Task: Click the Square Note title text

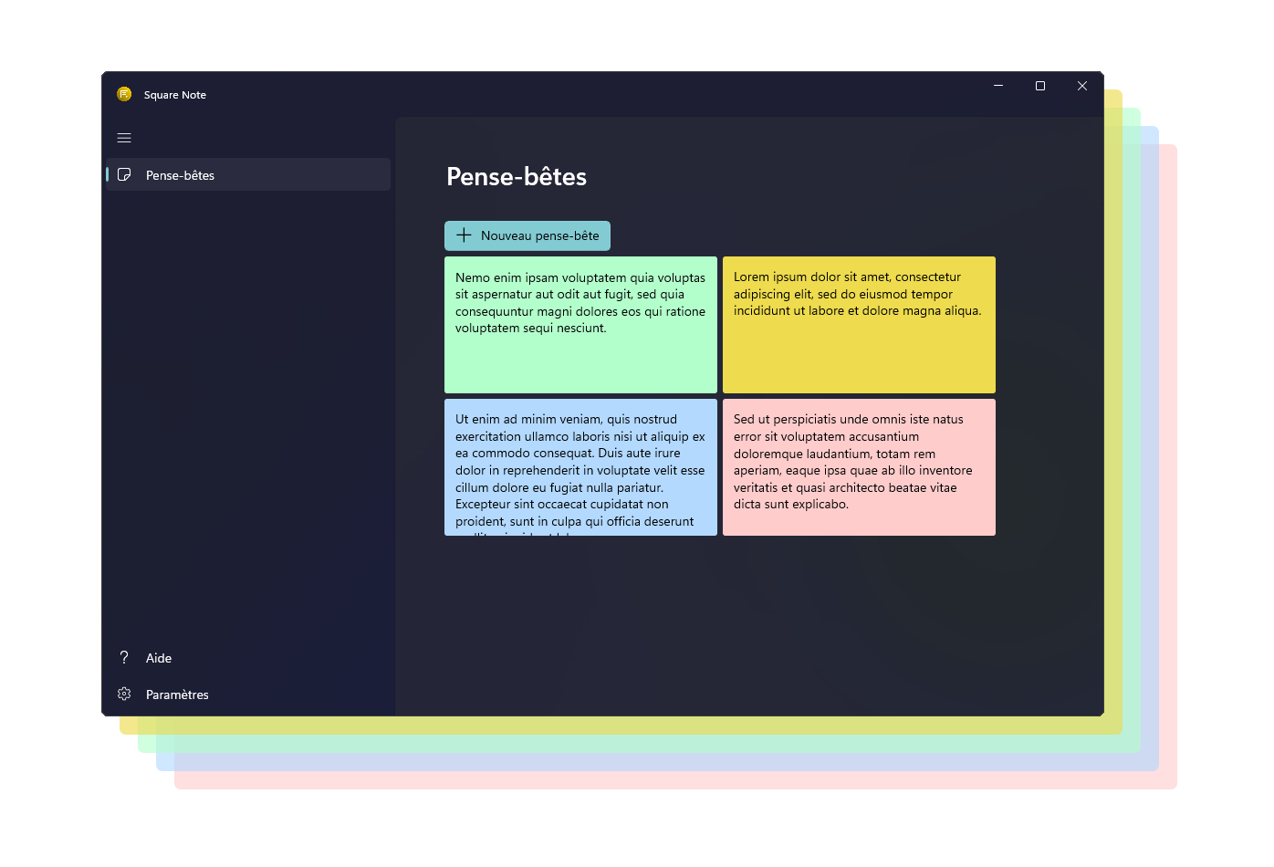Action: click(175, 95)
